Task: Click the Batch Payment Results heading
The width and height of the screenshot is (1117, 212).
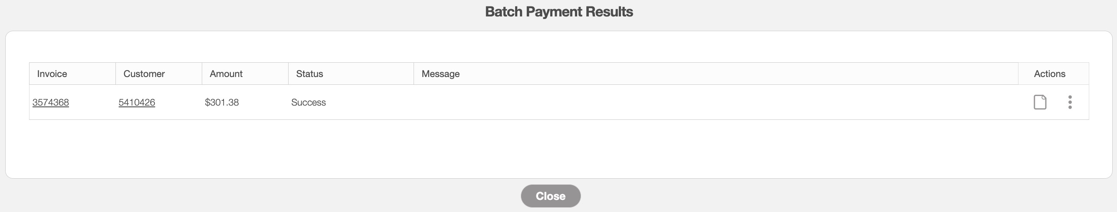Action: coord(558,12)
